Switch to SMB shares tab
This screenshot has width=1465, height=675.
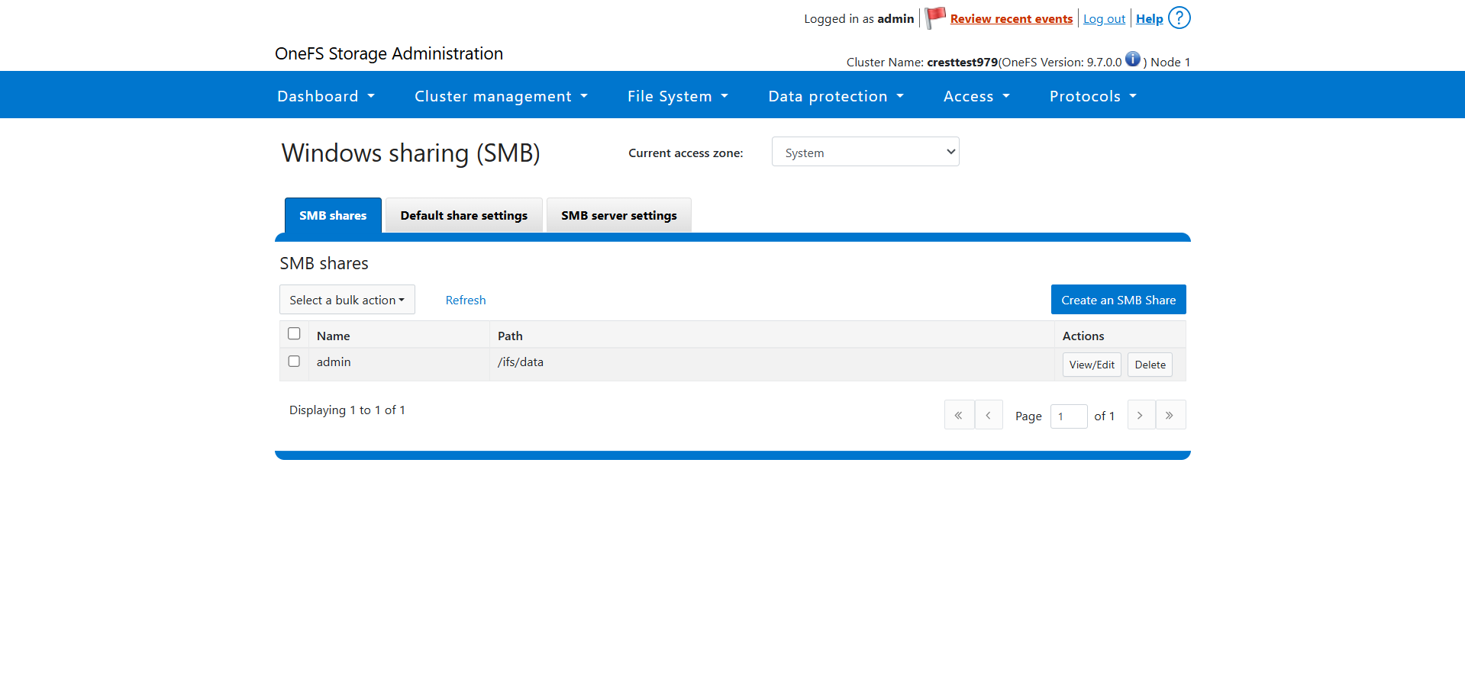(x=333, y=215)
